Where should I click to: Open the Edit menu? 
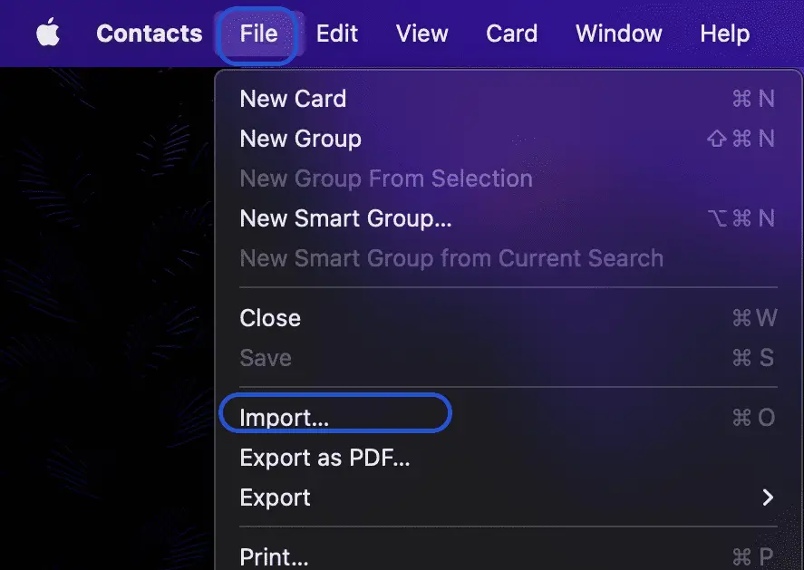click(x=337, y=34)
